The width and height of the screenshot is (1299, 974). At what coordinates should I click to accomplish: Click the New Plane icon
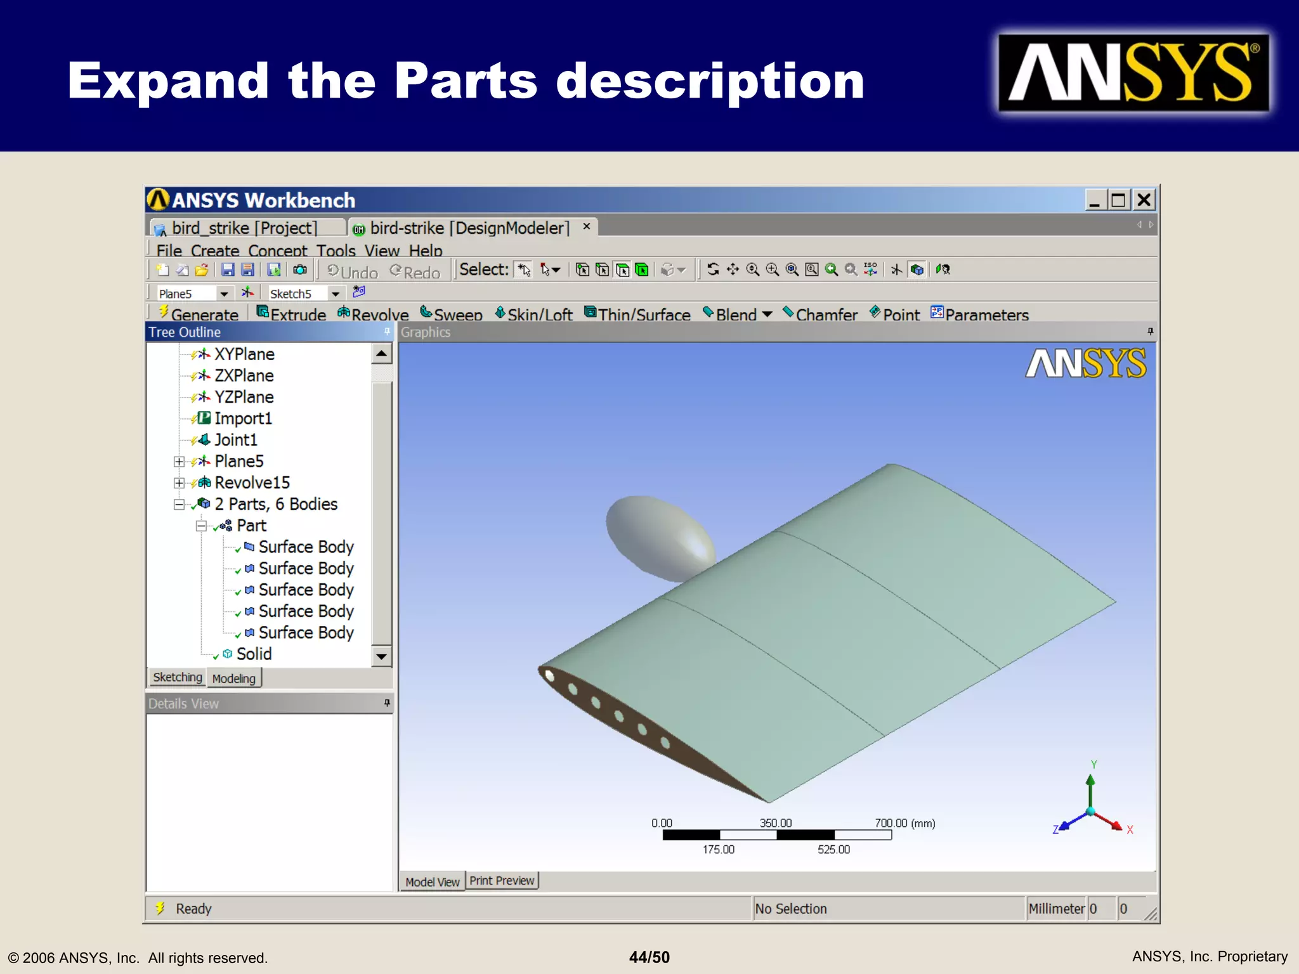tap(247, 292)
